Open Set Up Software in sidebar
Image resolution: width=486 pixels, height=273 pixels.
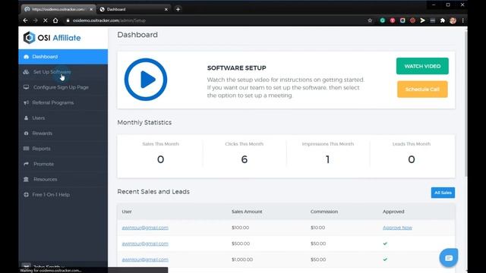(x=63, y=72)
